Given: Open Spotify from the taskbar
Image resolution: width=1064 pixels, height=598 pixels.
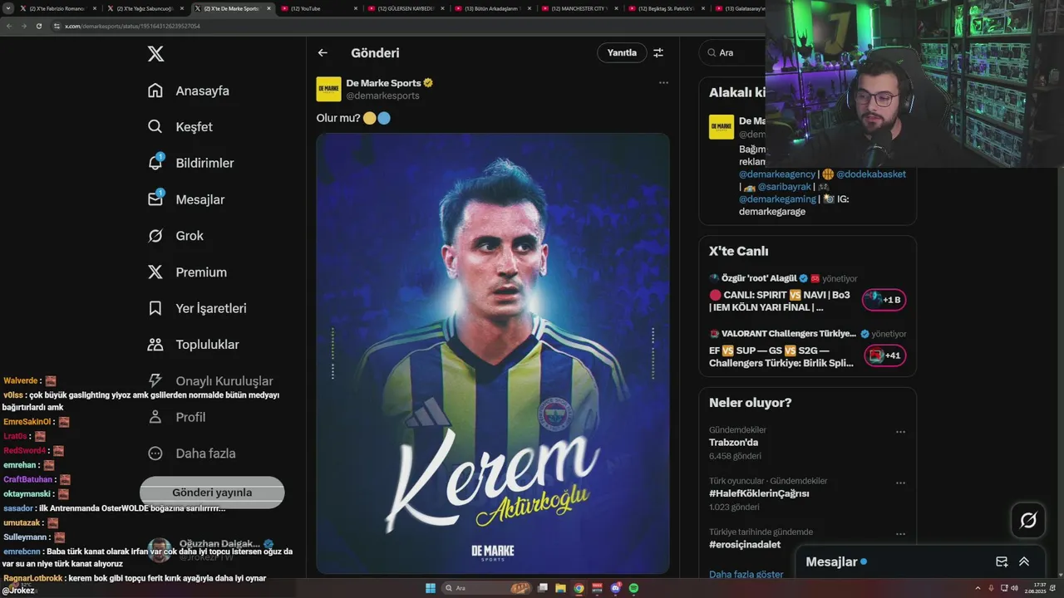Looking at the screenshot, I should click(634, 588).
